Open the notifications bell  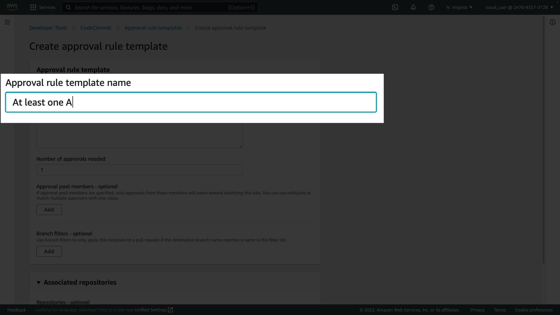tap(413, 7)
